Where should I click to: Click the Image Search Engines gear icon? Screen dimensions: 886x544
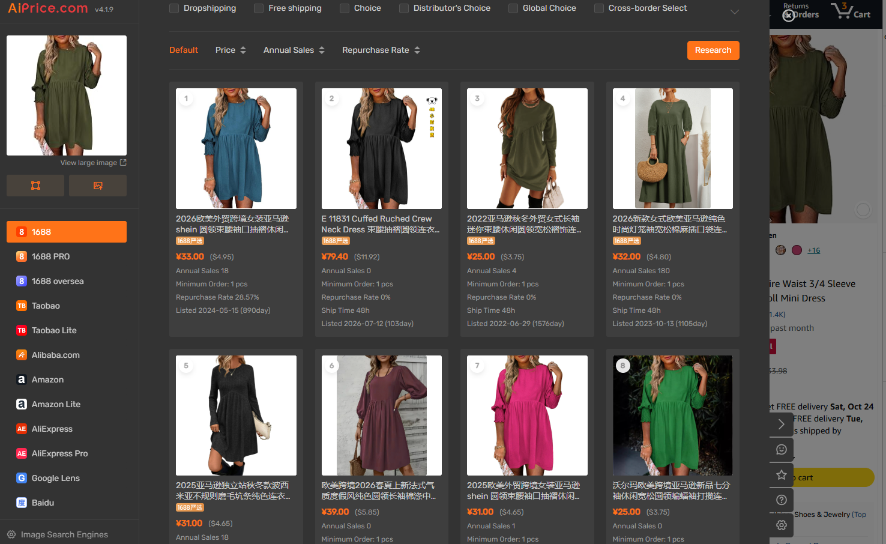pyautogui.click(x=11, y=534)
